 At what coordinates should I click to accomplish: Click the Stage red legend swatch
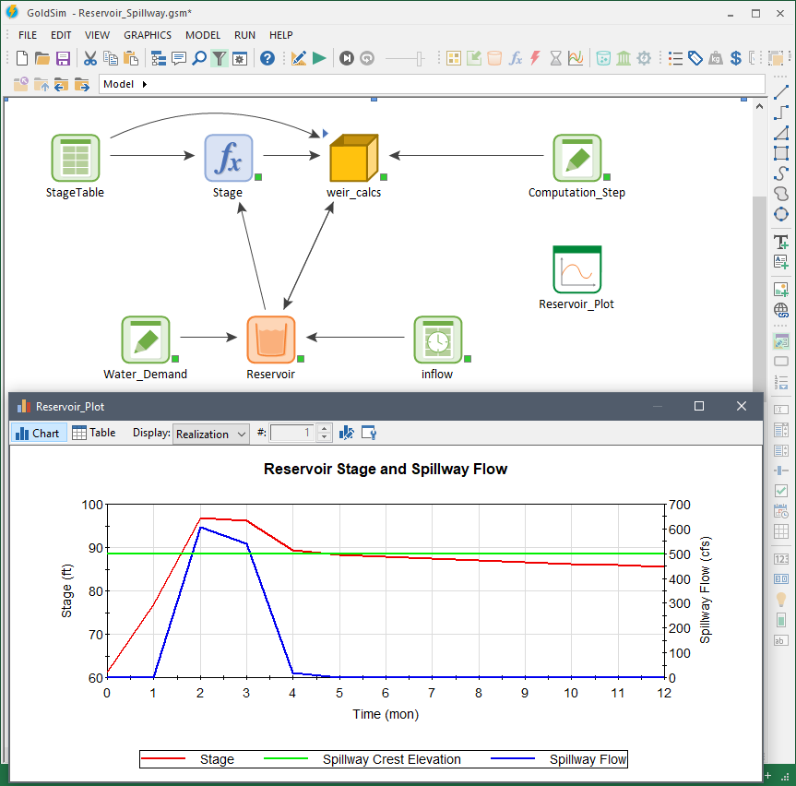tap(163, 758)
